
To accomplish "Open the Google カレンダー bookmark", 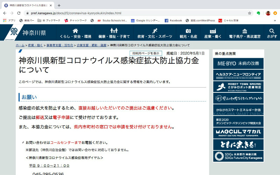I will tap(145, 21).
